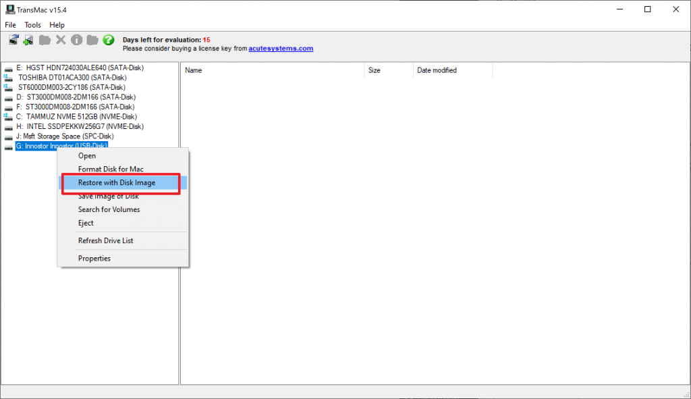Click drive icon next to ST6000DM003 disk
Screen dimensions: 691x399
click(8, 87)
